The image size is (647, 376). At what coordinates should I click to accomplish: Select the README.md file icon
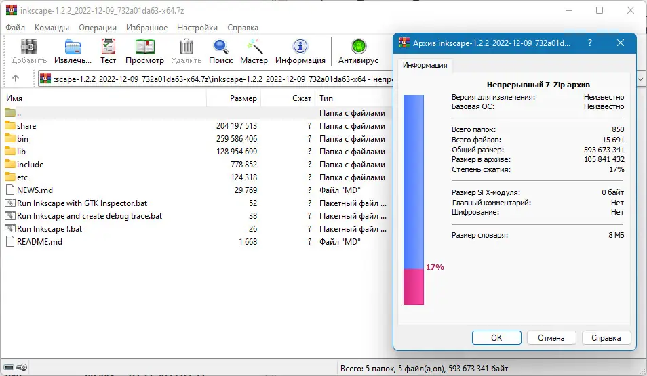(10, 241)
